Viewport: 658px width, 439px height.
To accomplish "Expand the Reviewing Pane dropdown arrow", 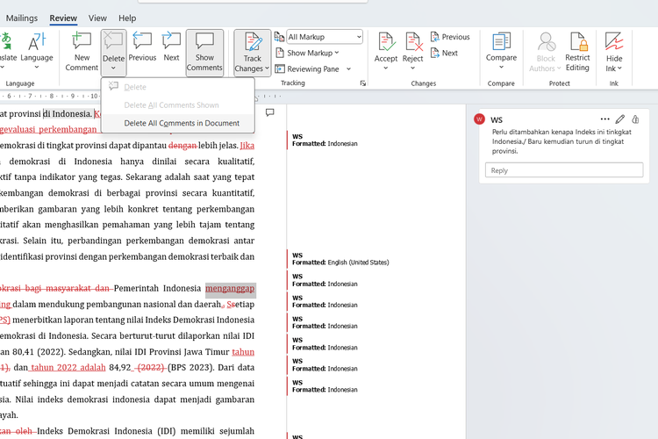I will (x=348, y=68).
